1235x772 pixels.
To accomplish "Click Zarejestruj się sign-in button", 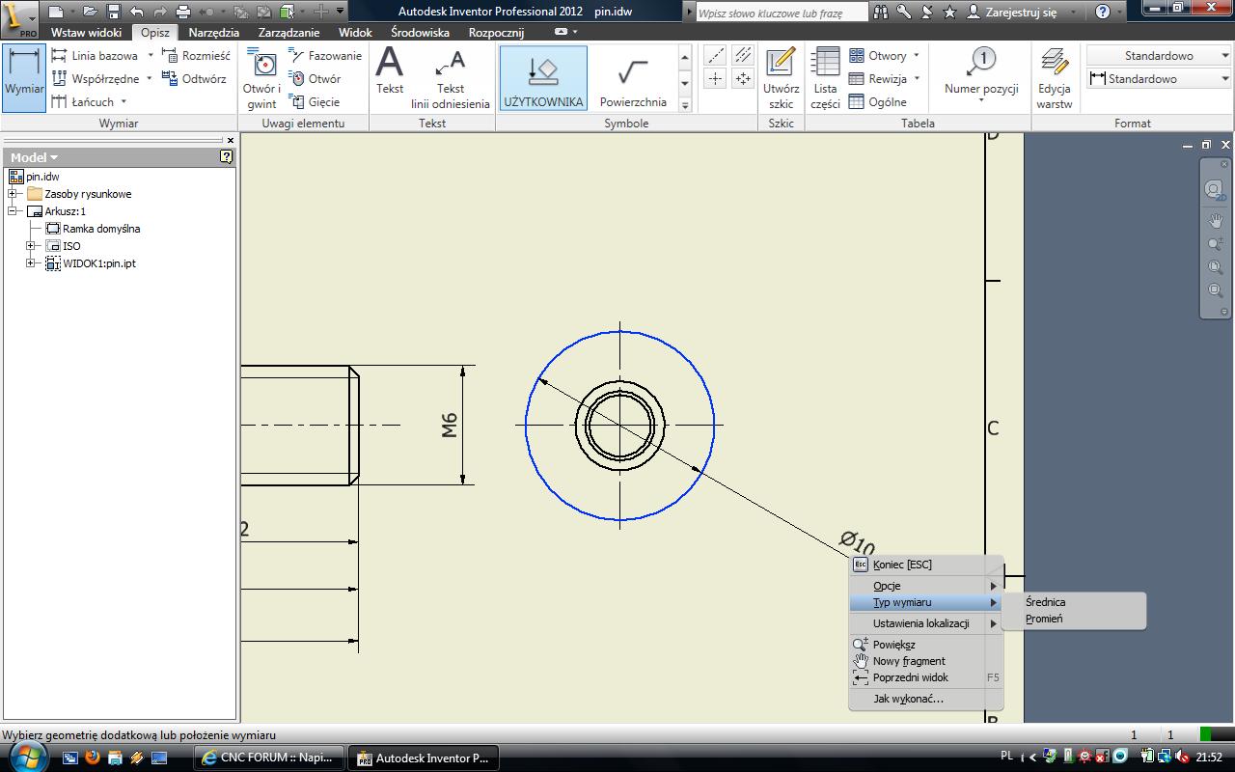I will 1012,13.
